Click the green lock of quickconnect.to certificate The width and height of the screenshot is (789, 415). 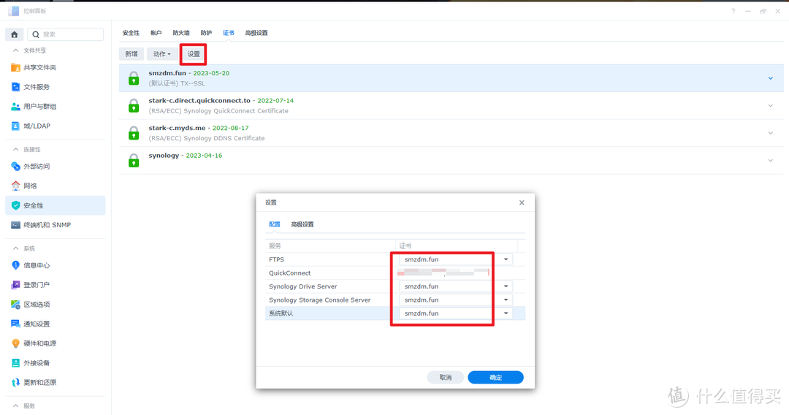[x=134, y=106]
